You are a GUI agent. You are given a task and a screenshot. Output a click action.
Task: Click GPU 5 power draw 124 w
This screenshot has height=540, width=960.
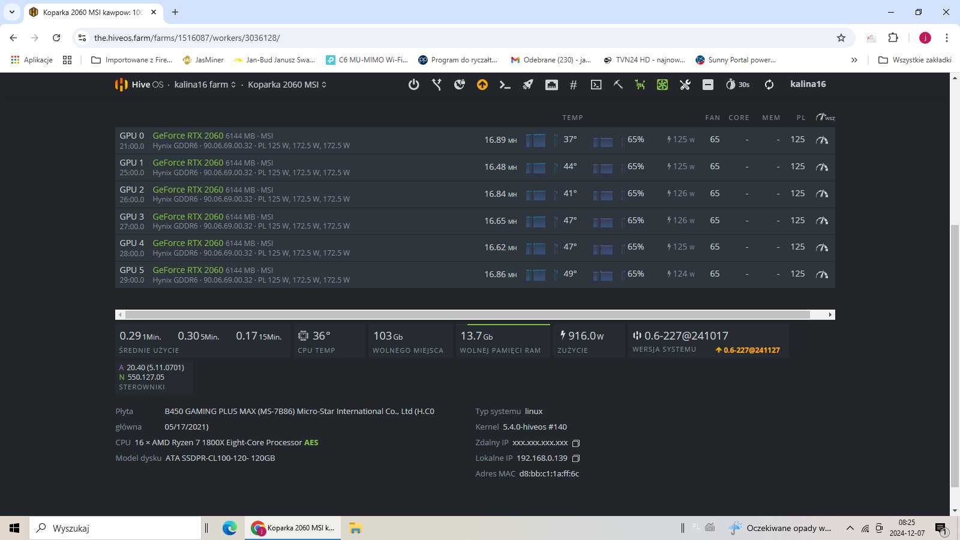[681, 274]
